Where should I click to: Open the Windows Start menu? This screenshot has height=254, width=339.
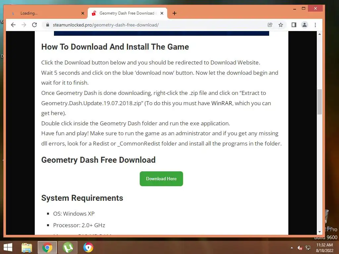(x=8, y=247)
